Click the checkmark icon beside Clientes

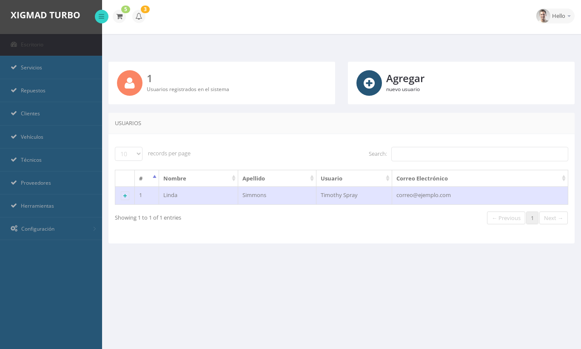(x=14, y=113)
